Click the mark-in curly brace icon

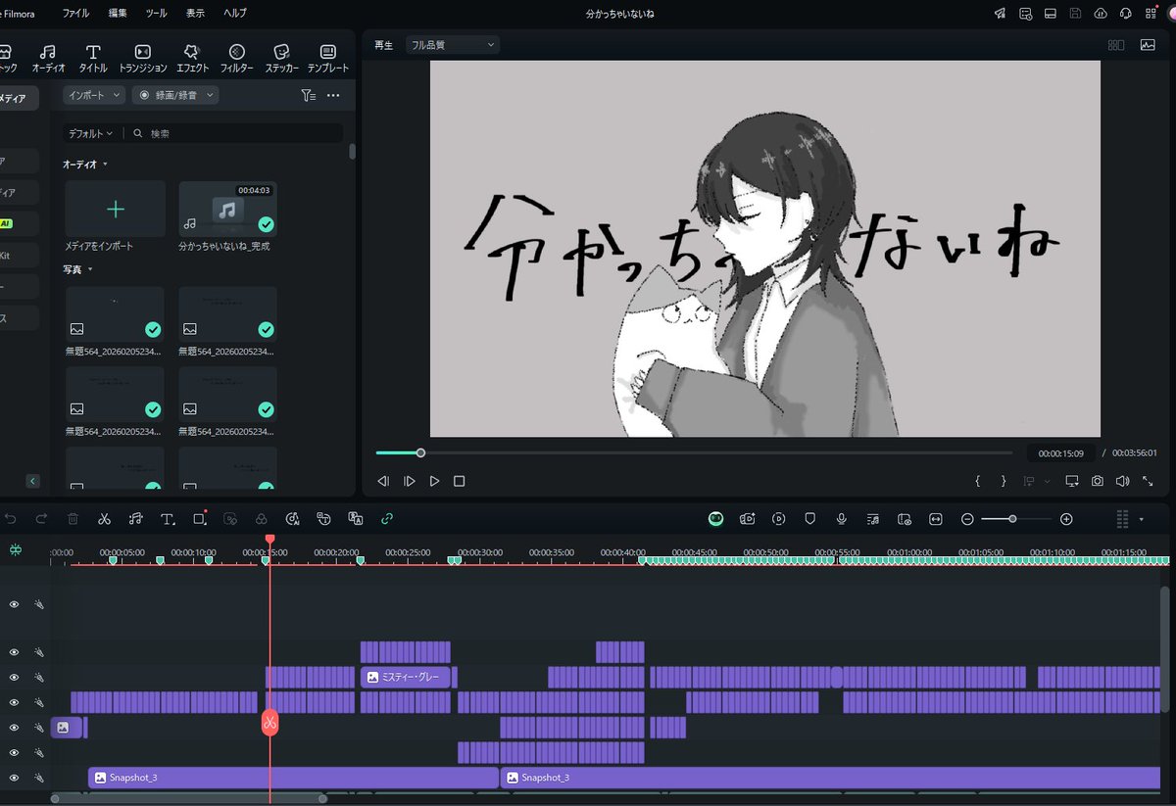[977, 481]
